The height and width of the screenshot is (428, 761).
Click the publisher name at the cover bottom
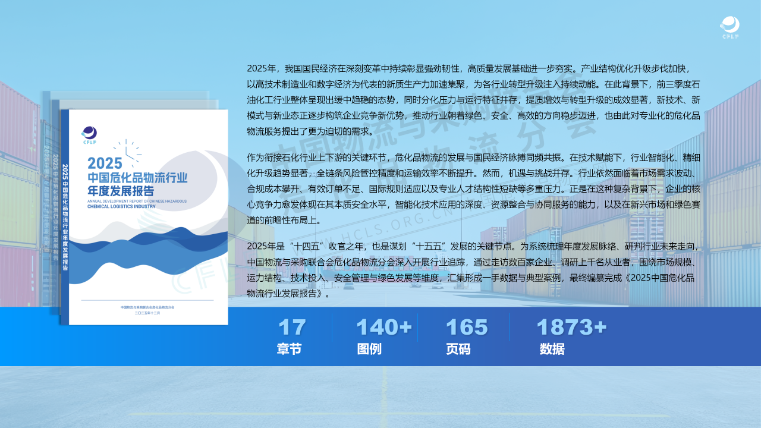click(148, 307)
